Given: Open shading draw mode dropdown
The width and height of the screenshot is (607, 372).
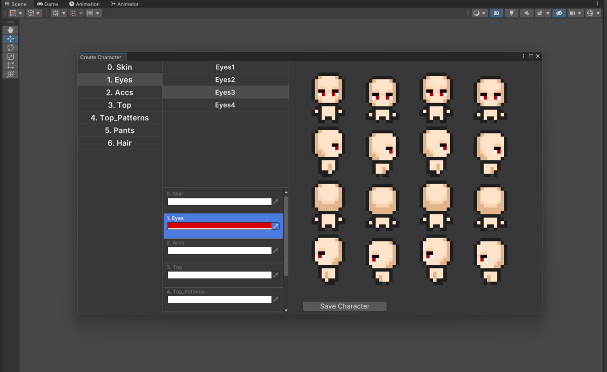Looking at the screenshot, I should point(480,13).
